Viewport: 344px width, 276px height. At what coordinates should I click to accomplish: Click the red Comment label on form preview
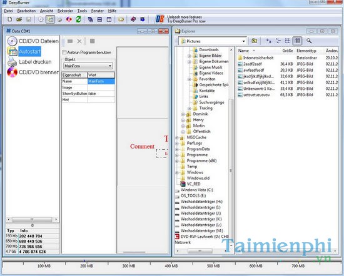pyautogui.click(x=142, y=146)
